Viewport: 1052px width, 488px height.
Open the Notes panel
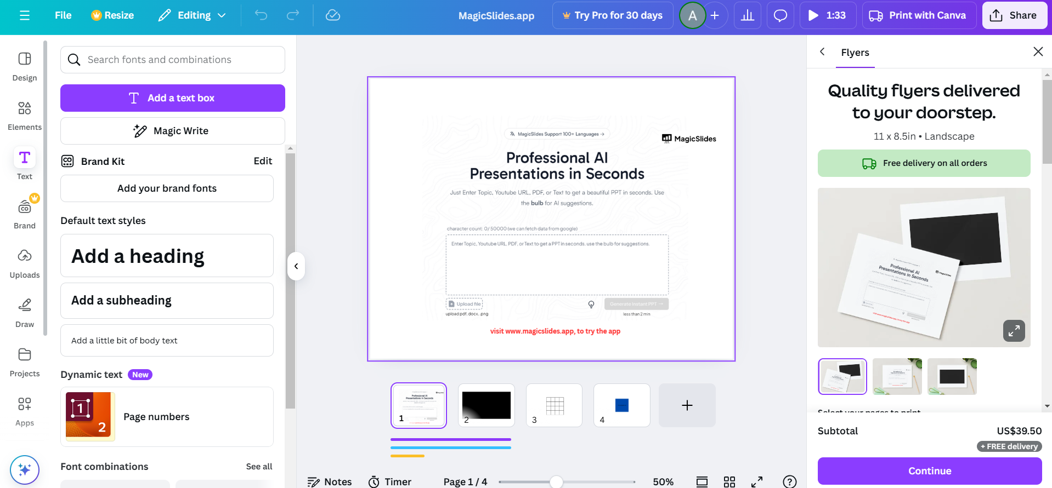tap(330, 481)
